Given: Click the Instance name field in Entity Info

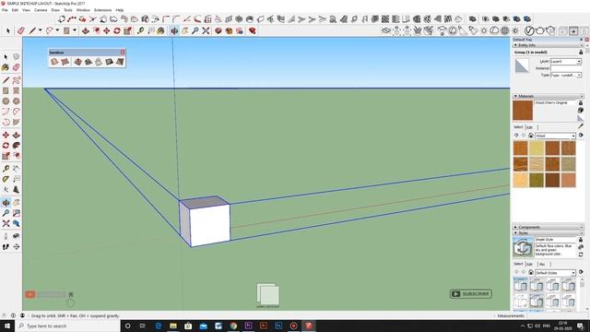Looking at the screenshot, I should pos(566,68).
